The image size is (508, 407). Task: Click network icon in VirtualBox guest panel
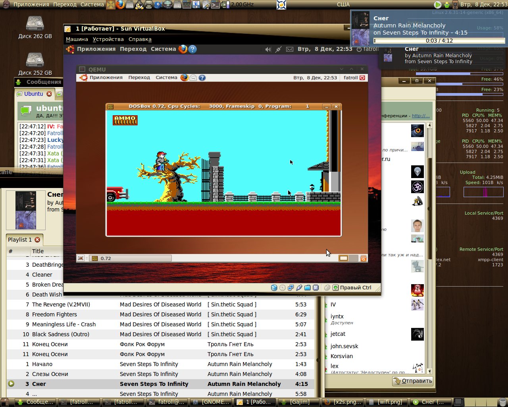pos(279,49)
